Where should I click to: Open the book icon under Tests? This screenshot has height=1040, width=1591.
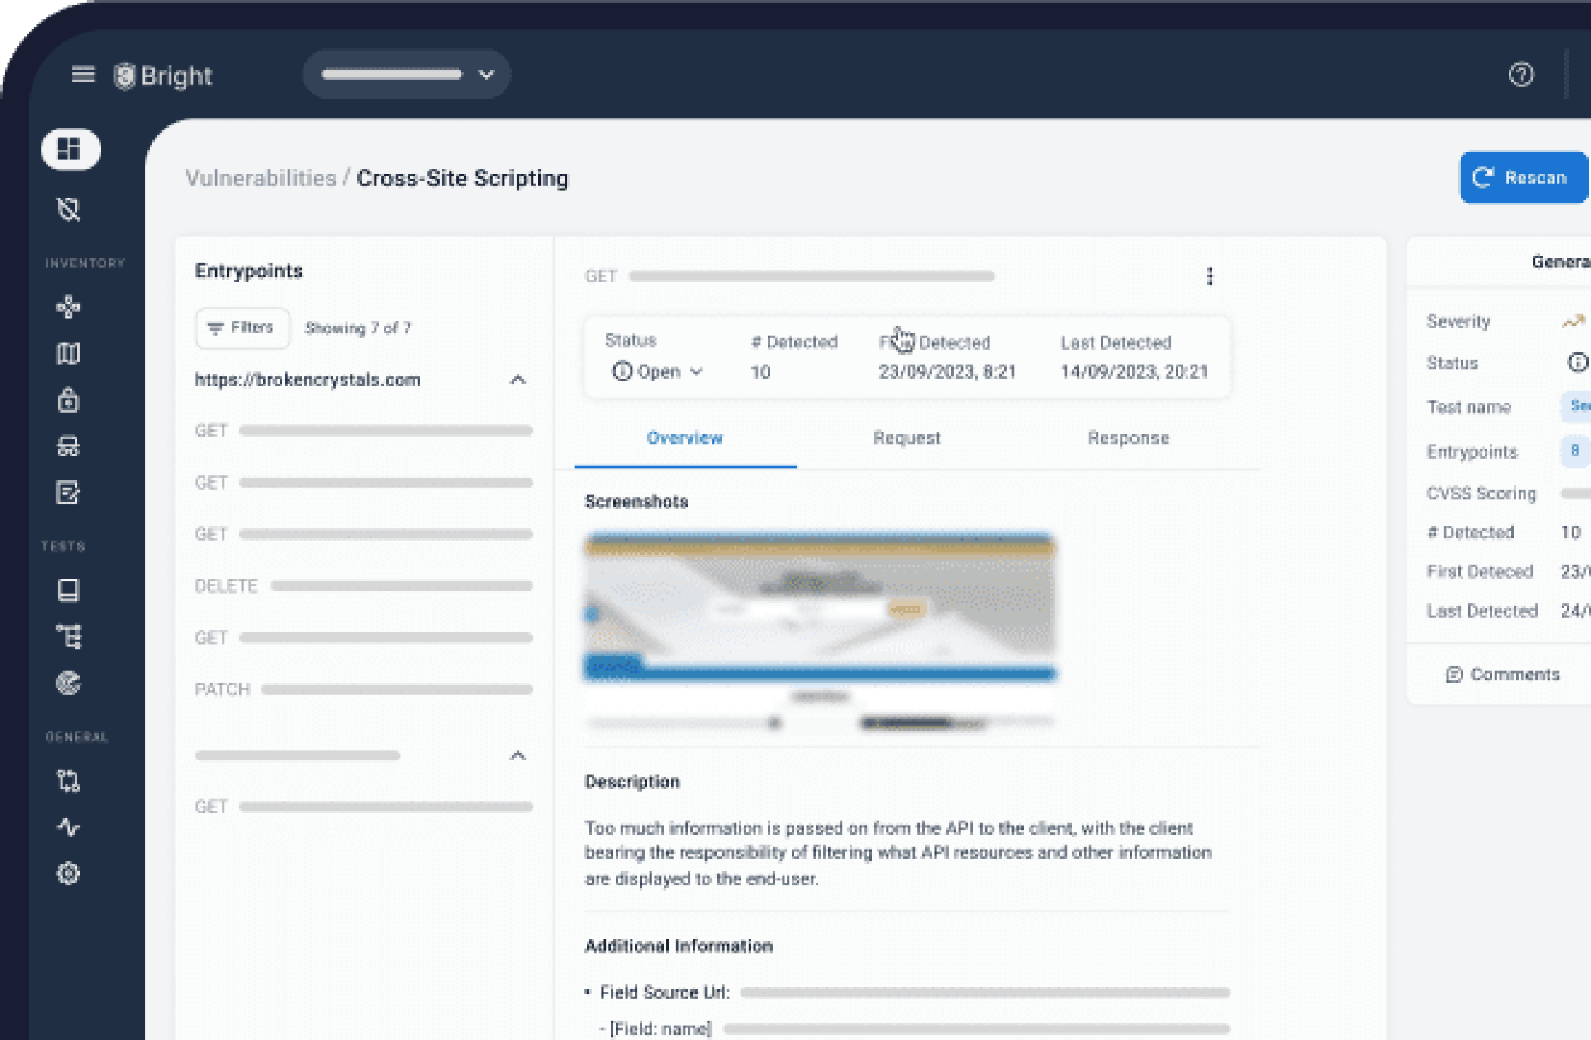click(x=67, y=590)
